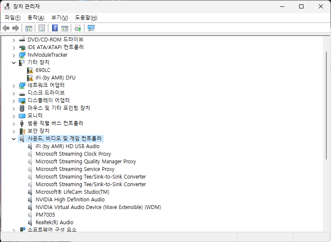Screen dimensions: 331x242
Task: Expand the DVD/CD-ROM 드라이브 node
Action: tap(14, 40)
